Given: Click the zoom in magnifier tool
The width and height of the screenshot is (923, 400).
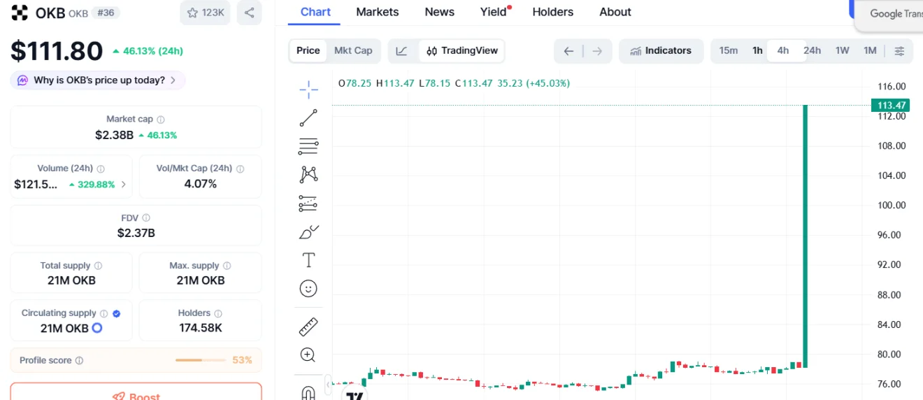Looking at the screenshot, I should [x=308, y=355].
